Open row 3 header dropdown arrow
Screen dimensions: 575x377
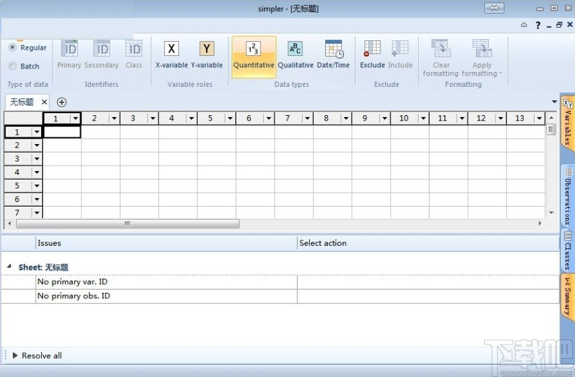point(36,159)
